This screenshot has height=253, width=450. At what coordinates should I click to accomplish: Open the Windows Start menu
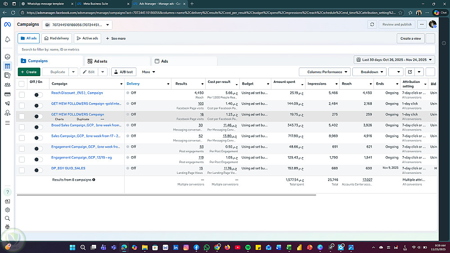pyautogui.click(x=72, y=247)
